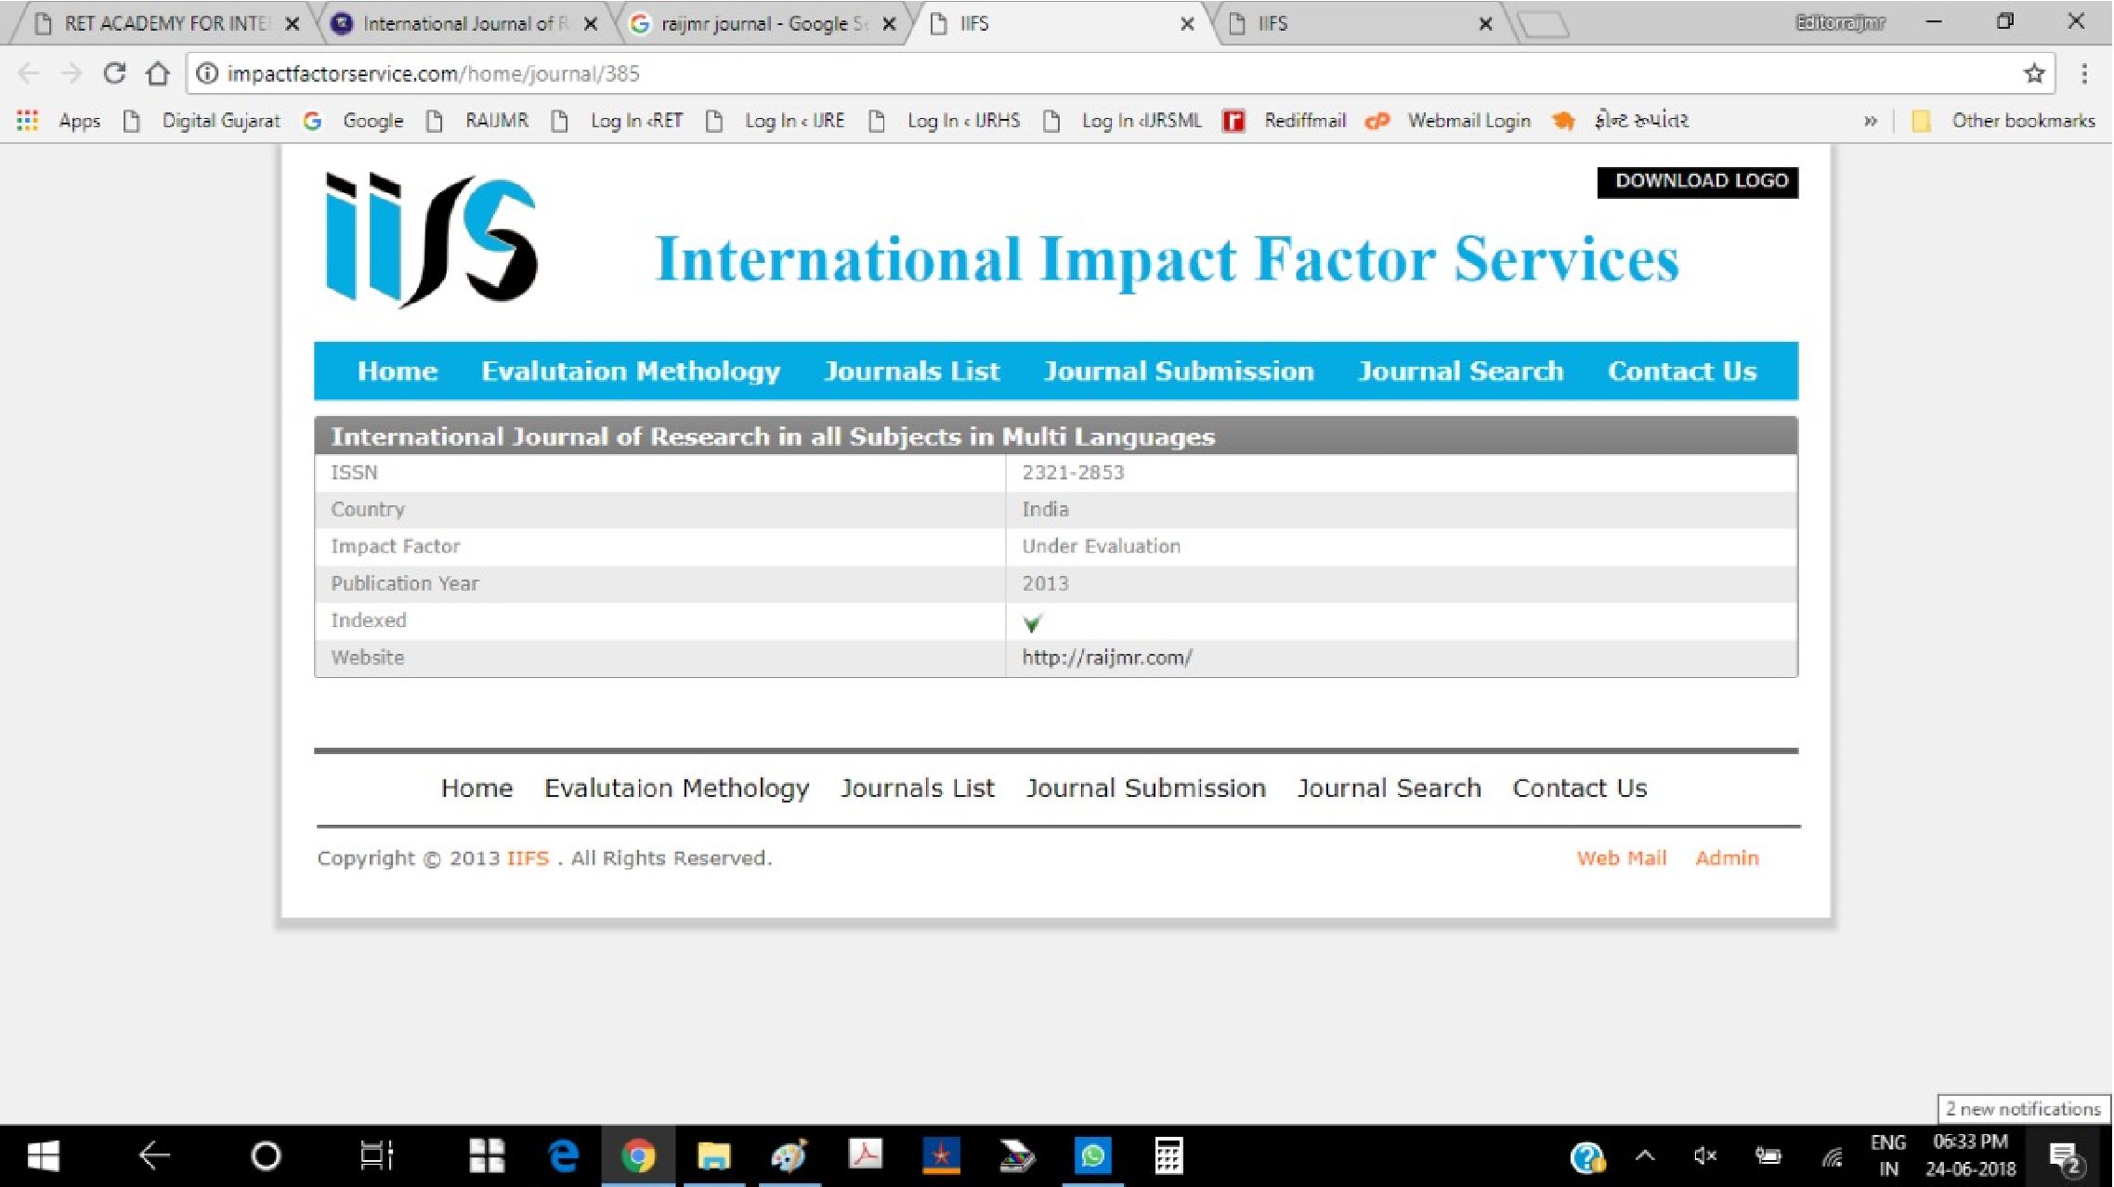Bookmark this page with the star icon
Screen dimensions: 2114x1187
pos(2034,73)
